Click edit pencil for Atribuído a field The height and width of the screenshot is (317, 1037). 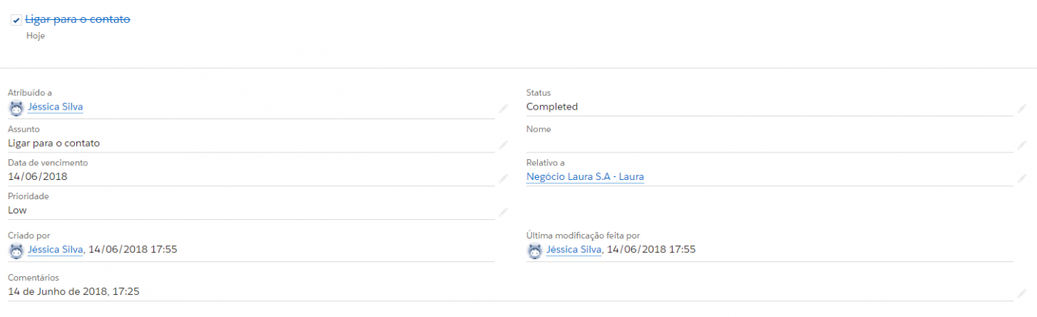pyautogui.click(x=503, y=108)
